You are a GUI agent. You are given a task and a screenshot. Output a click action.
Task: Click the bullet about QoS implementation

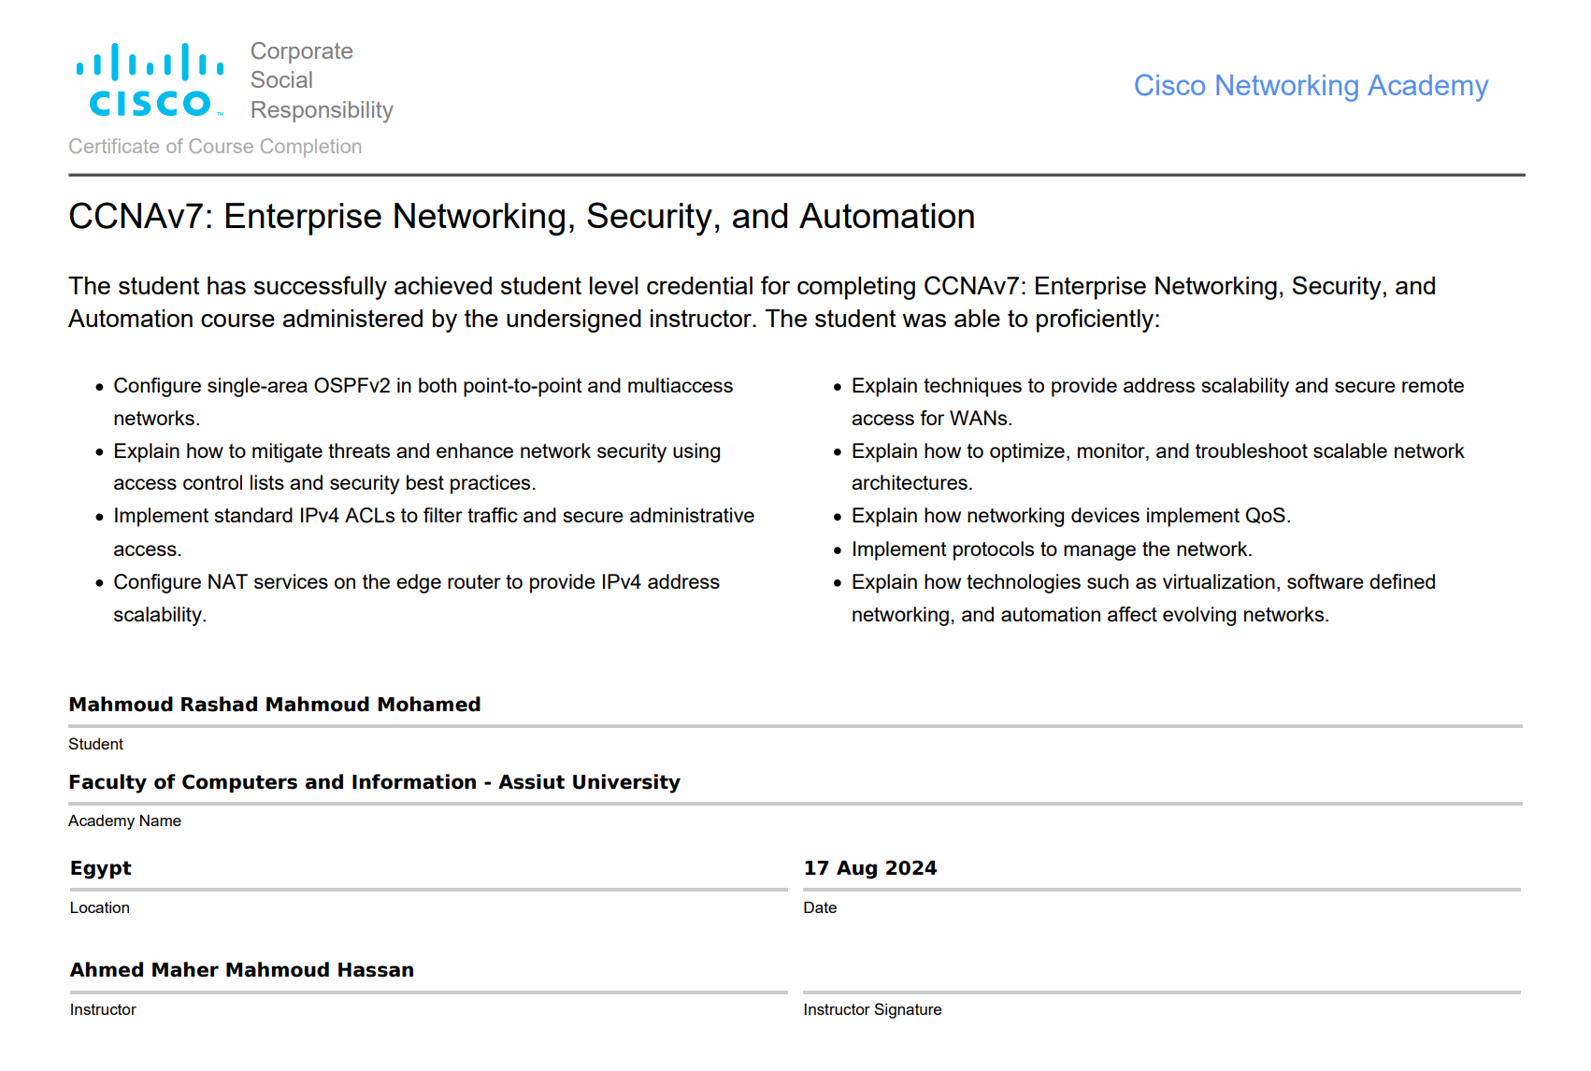coord(1070,515)
